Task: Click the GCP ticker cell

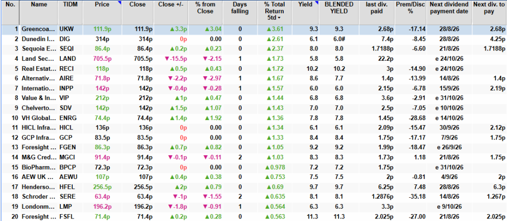Action: point(65,137)
